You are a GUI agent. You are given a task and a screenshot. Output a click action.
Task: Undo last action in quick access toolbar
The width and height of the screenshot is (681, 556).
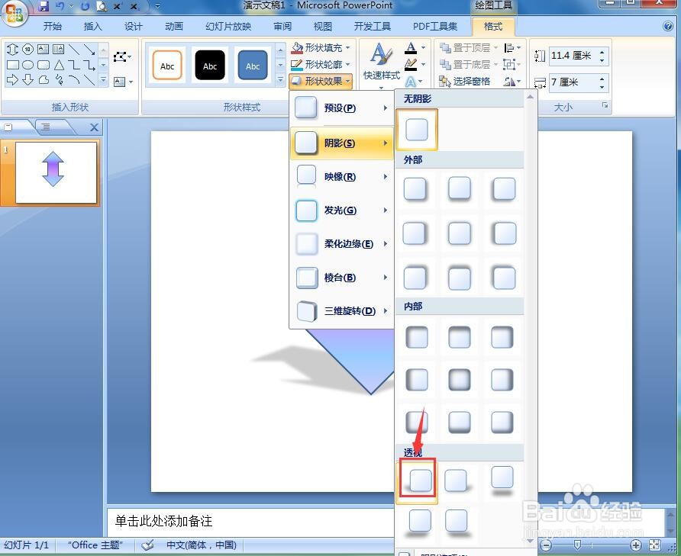click(60, 5)
